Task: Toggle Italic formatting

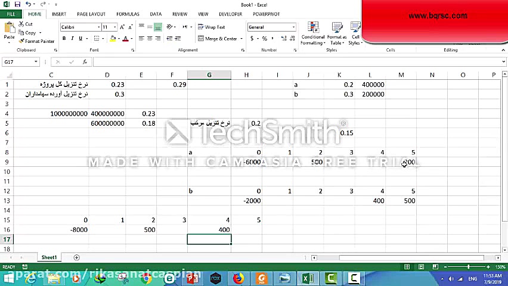Action: pyautogui.click(x=72, y=38)
